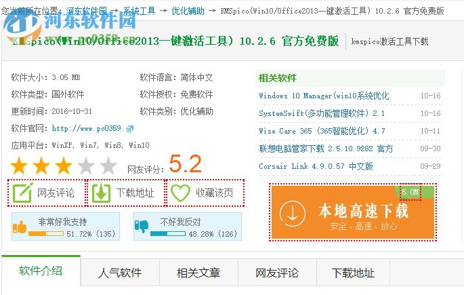Image resolution: width=464 pixels, height=295 pixels.
Task: Click the orange thumbs-up icon
Action: click(x=20, y=227)
